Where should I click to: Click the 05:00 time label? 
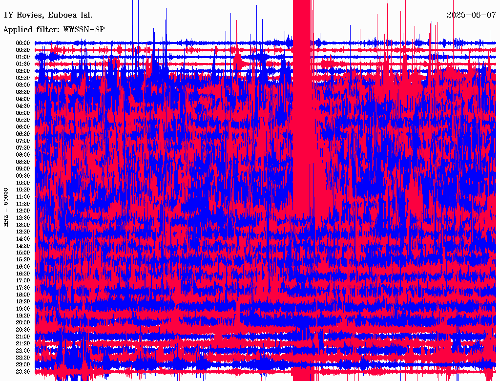(23, 113)
